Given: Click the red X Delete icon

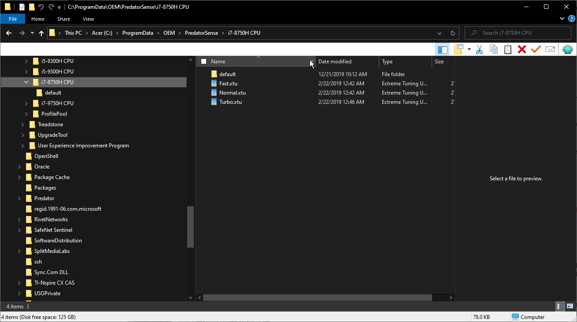Looking at the screenshot, I should pos(522,49).
